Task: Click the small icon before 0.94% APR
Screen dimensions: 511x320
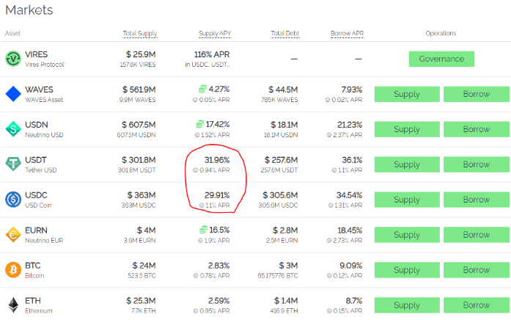Action: coord(195,170)
